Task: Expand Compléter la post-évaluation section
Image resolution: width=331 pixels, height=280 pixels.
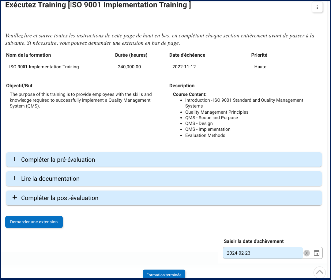Action: click(164, 198)
